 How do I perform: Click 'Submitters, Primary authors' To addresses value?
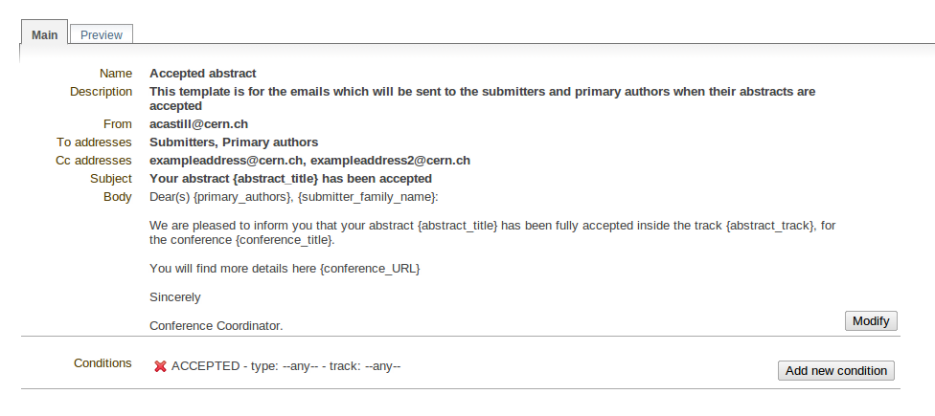tap(234, 142)
